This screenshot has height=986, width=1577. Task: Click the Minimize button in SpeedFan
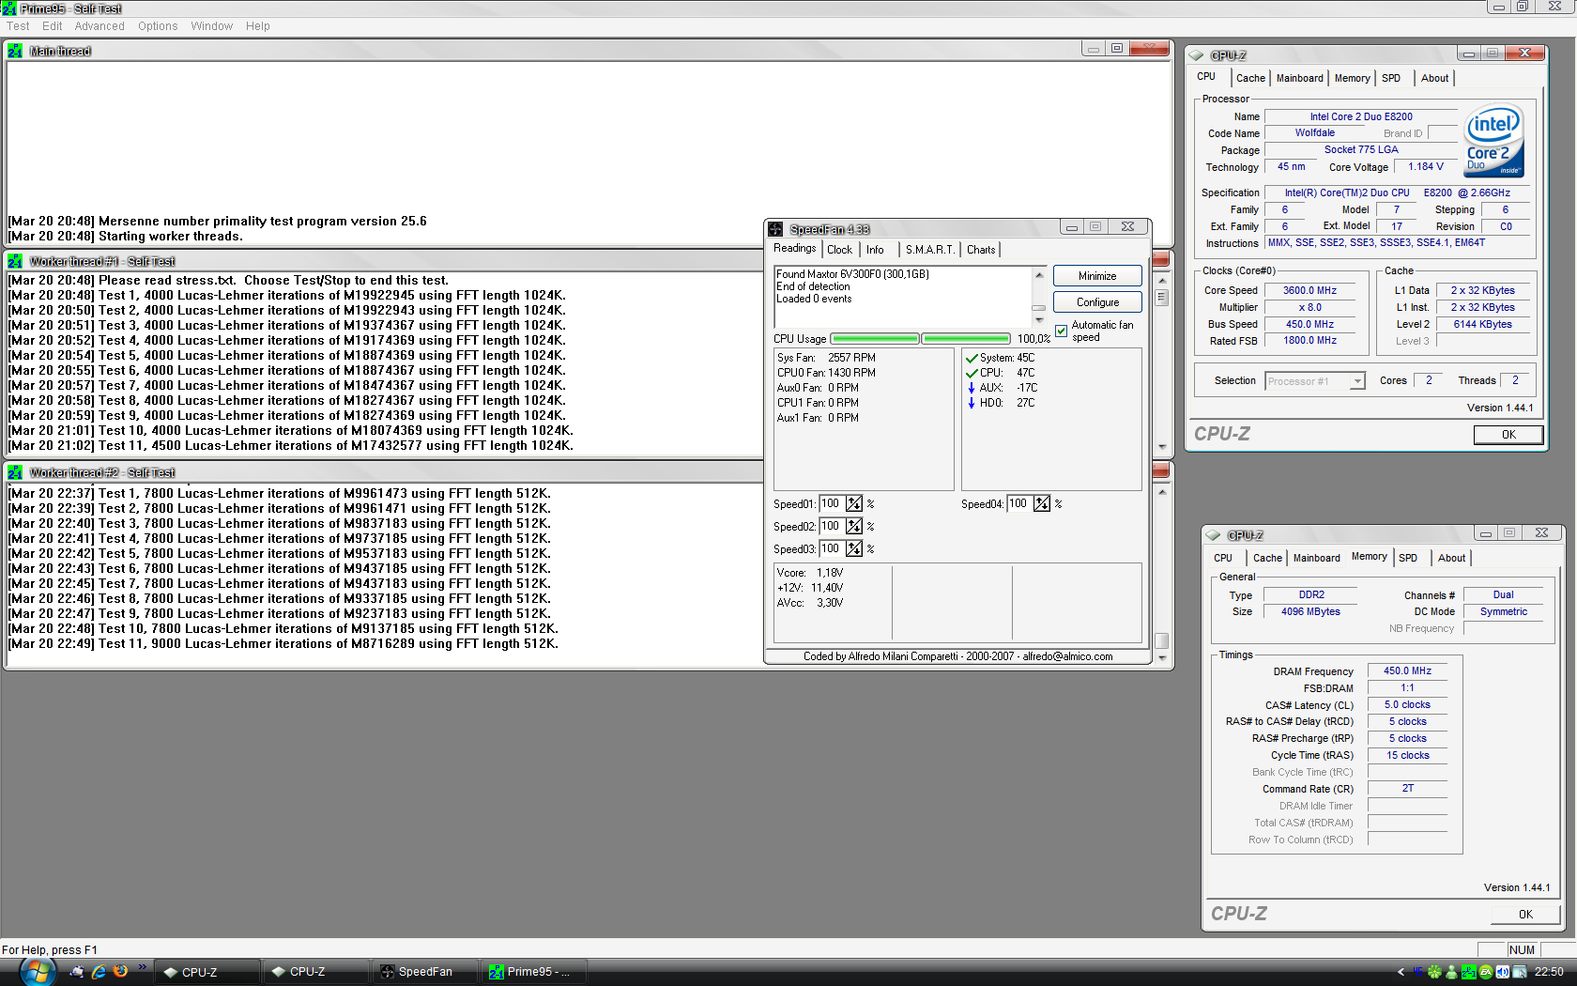[1097, 276]
